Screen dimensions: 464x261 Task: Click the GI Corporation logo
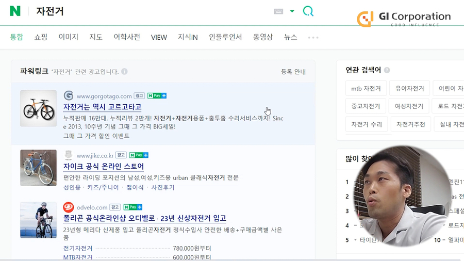(404, 19)
